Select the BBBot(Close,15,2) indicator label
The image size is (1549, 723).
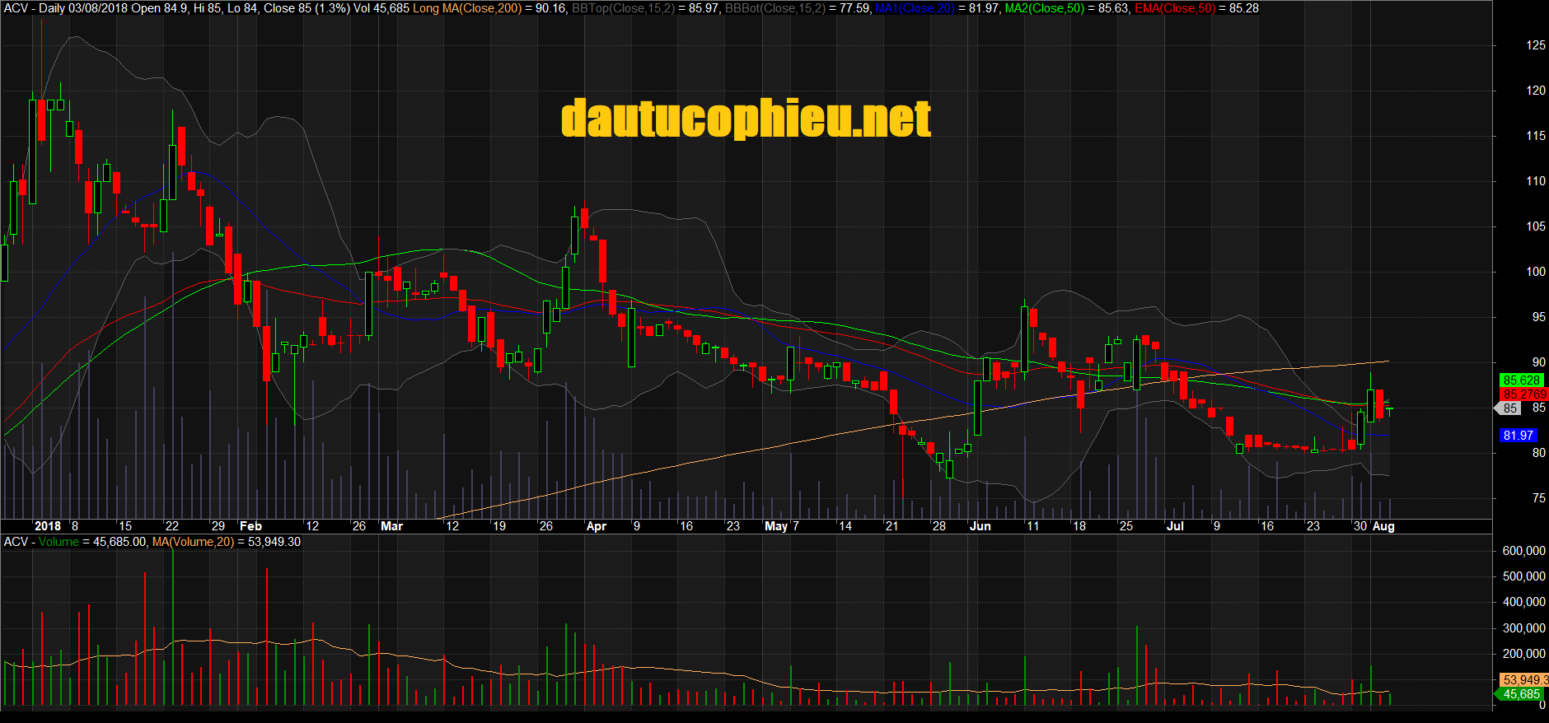tap(775, 8)
